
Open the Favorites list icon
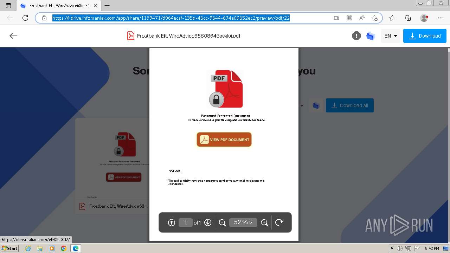(x=392, y=18)
